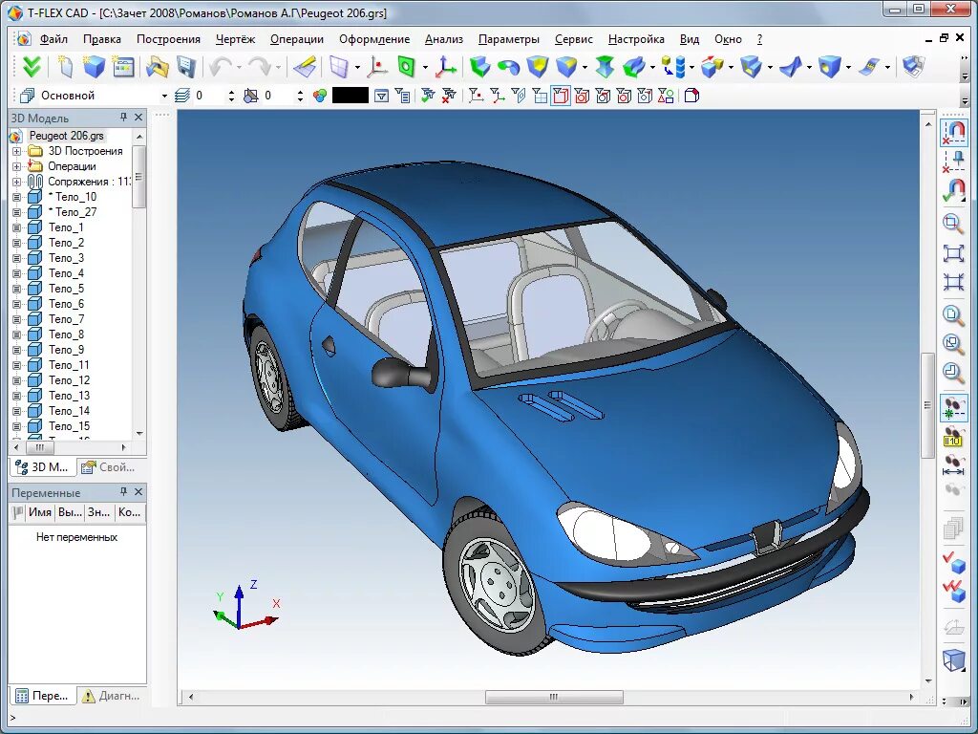Open the workplane icon dropdown arrow
Screen dimensions: 978x734
357,67
